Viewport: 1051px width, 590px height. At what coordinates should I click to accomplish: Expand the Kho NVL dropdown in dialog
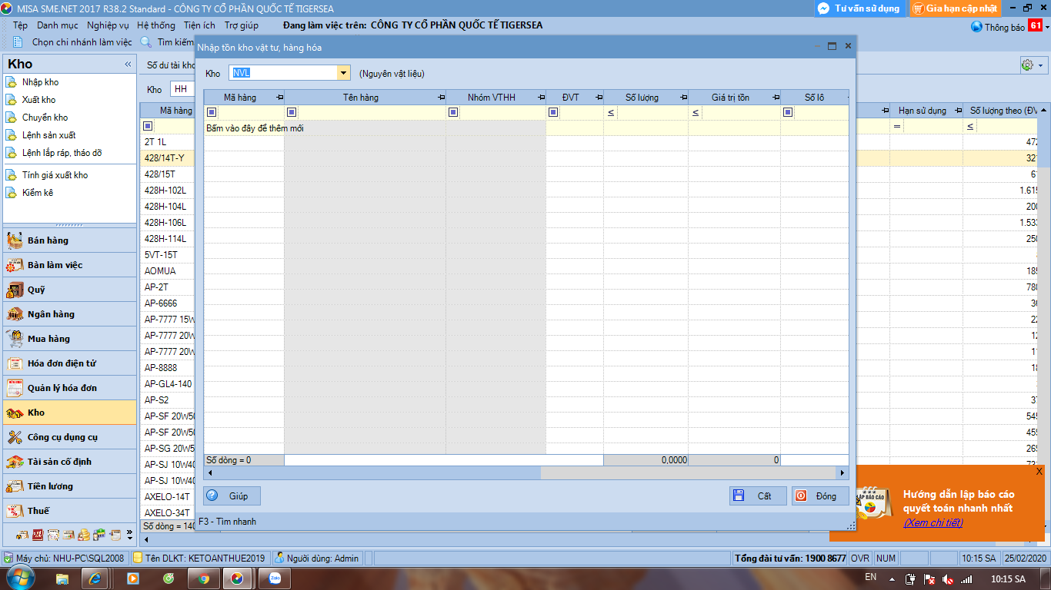click(x=343, y=73)
